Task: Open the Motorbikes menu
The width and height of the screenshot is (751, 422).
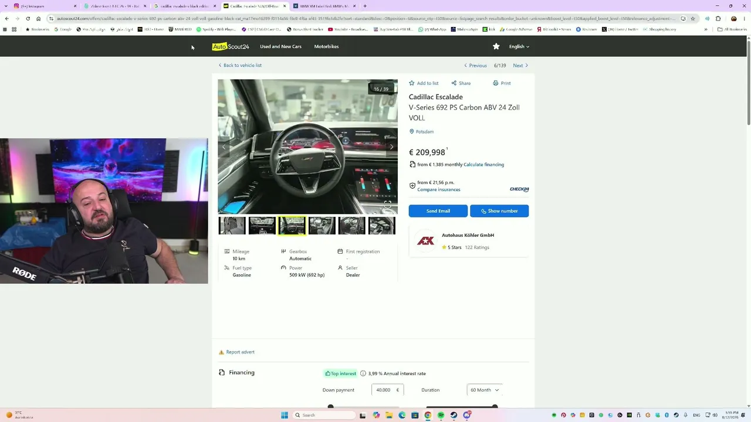Action: tap(326, 46)
